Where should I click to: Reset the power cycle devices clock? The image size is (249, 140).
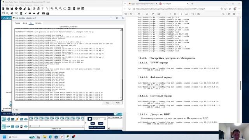[x=15, y=114]
